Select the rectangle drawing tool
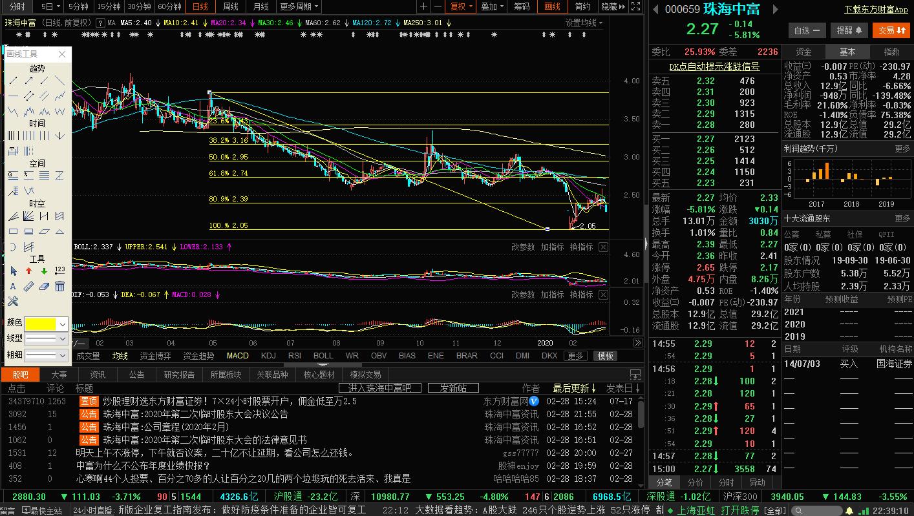 click(13, 231)
